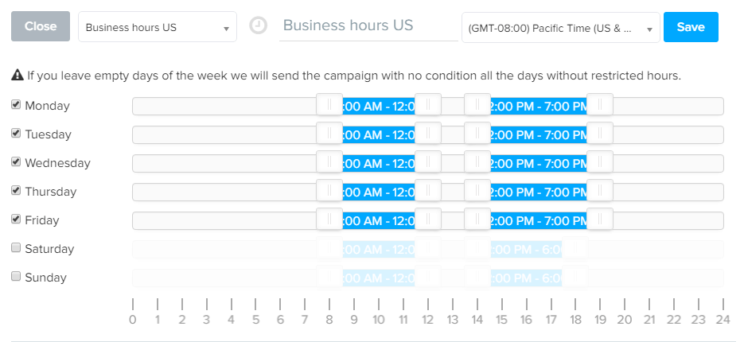744x342 pixels.
Task: Click Tuesday's 12:00 end slider handle
Action: click(x=428, y=134)
